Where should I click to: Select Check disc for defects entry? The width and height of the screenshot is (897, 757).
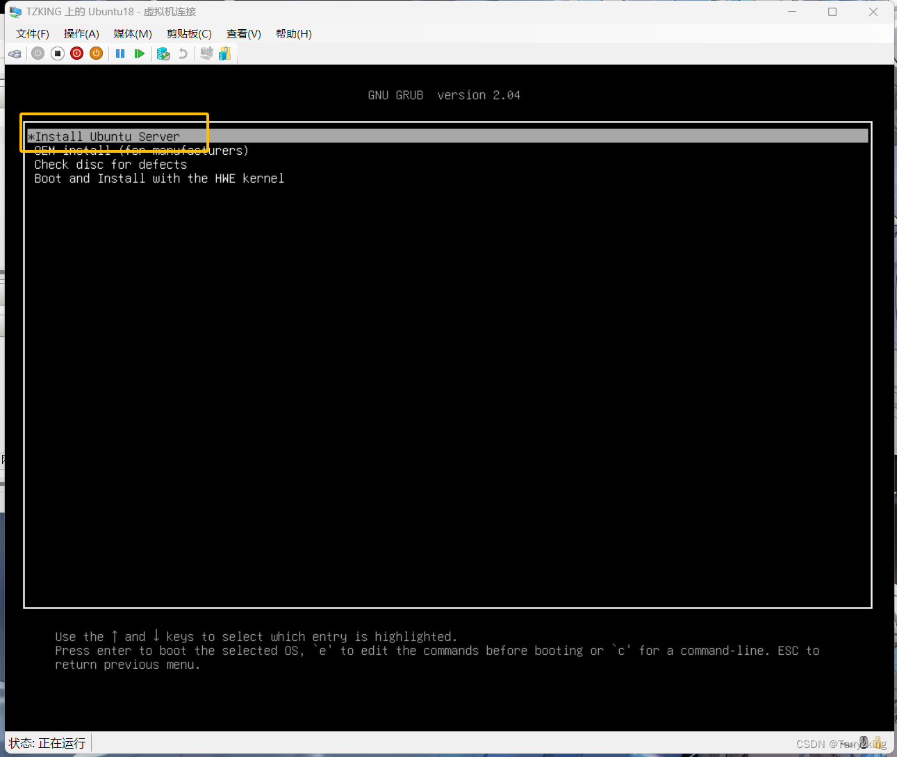pyautogui.click(x=110, y=165)
